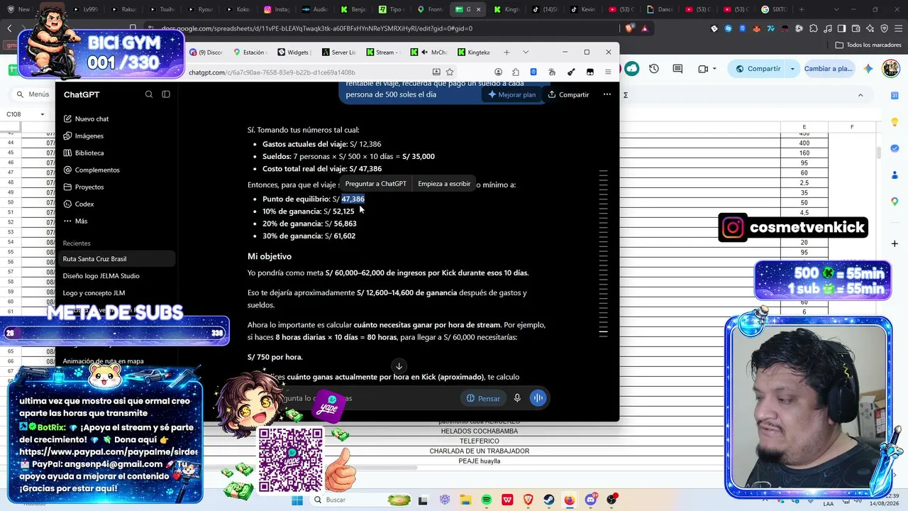Open the Logo y concepto JLM chat
The height and width of the screenshot is (511, 908).
pyautogui.click(x=94, y=293)
